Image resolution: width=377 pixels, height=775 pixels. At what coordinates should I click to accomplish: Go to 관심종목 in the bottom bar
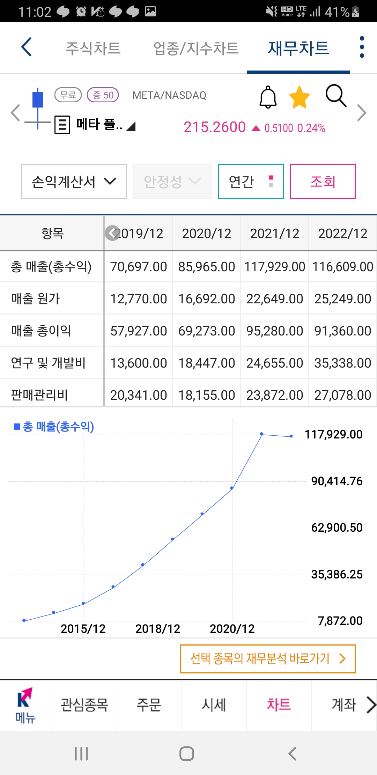pyautogui.click(x=84, y=705)
